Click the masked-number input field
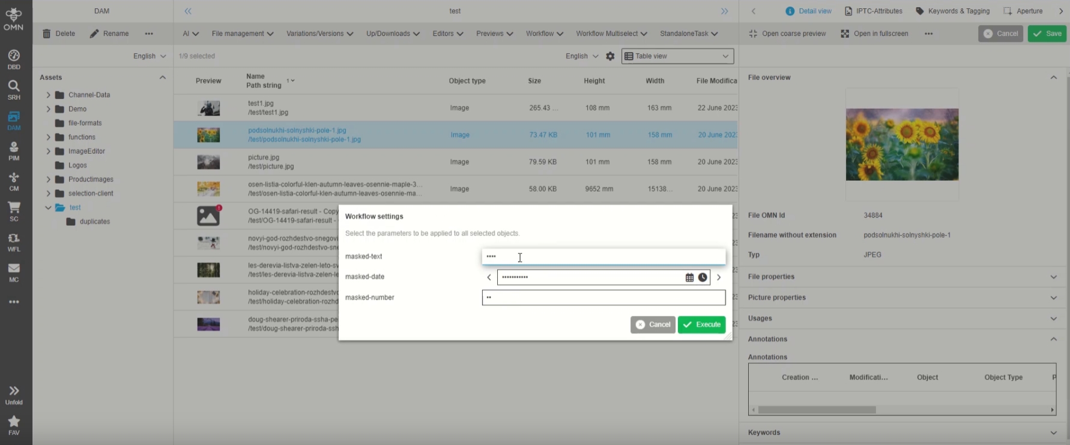 point(603,298)
